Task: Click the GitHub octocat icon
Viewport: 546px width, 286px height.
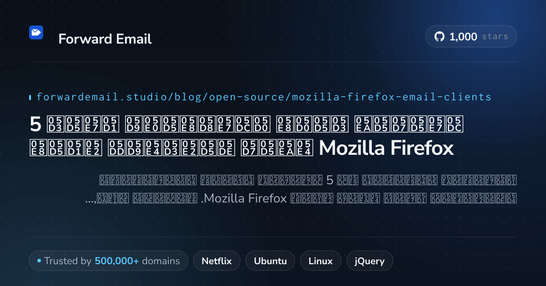Action: click(440, 37)
